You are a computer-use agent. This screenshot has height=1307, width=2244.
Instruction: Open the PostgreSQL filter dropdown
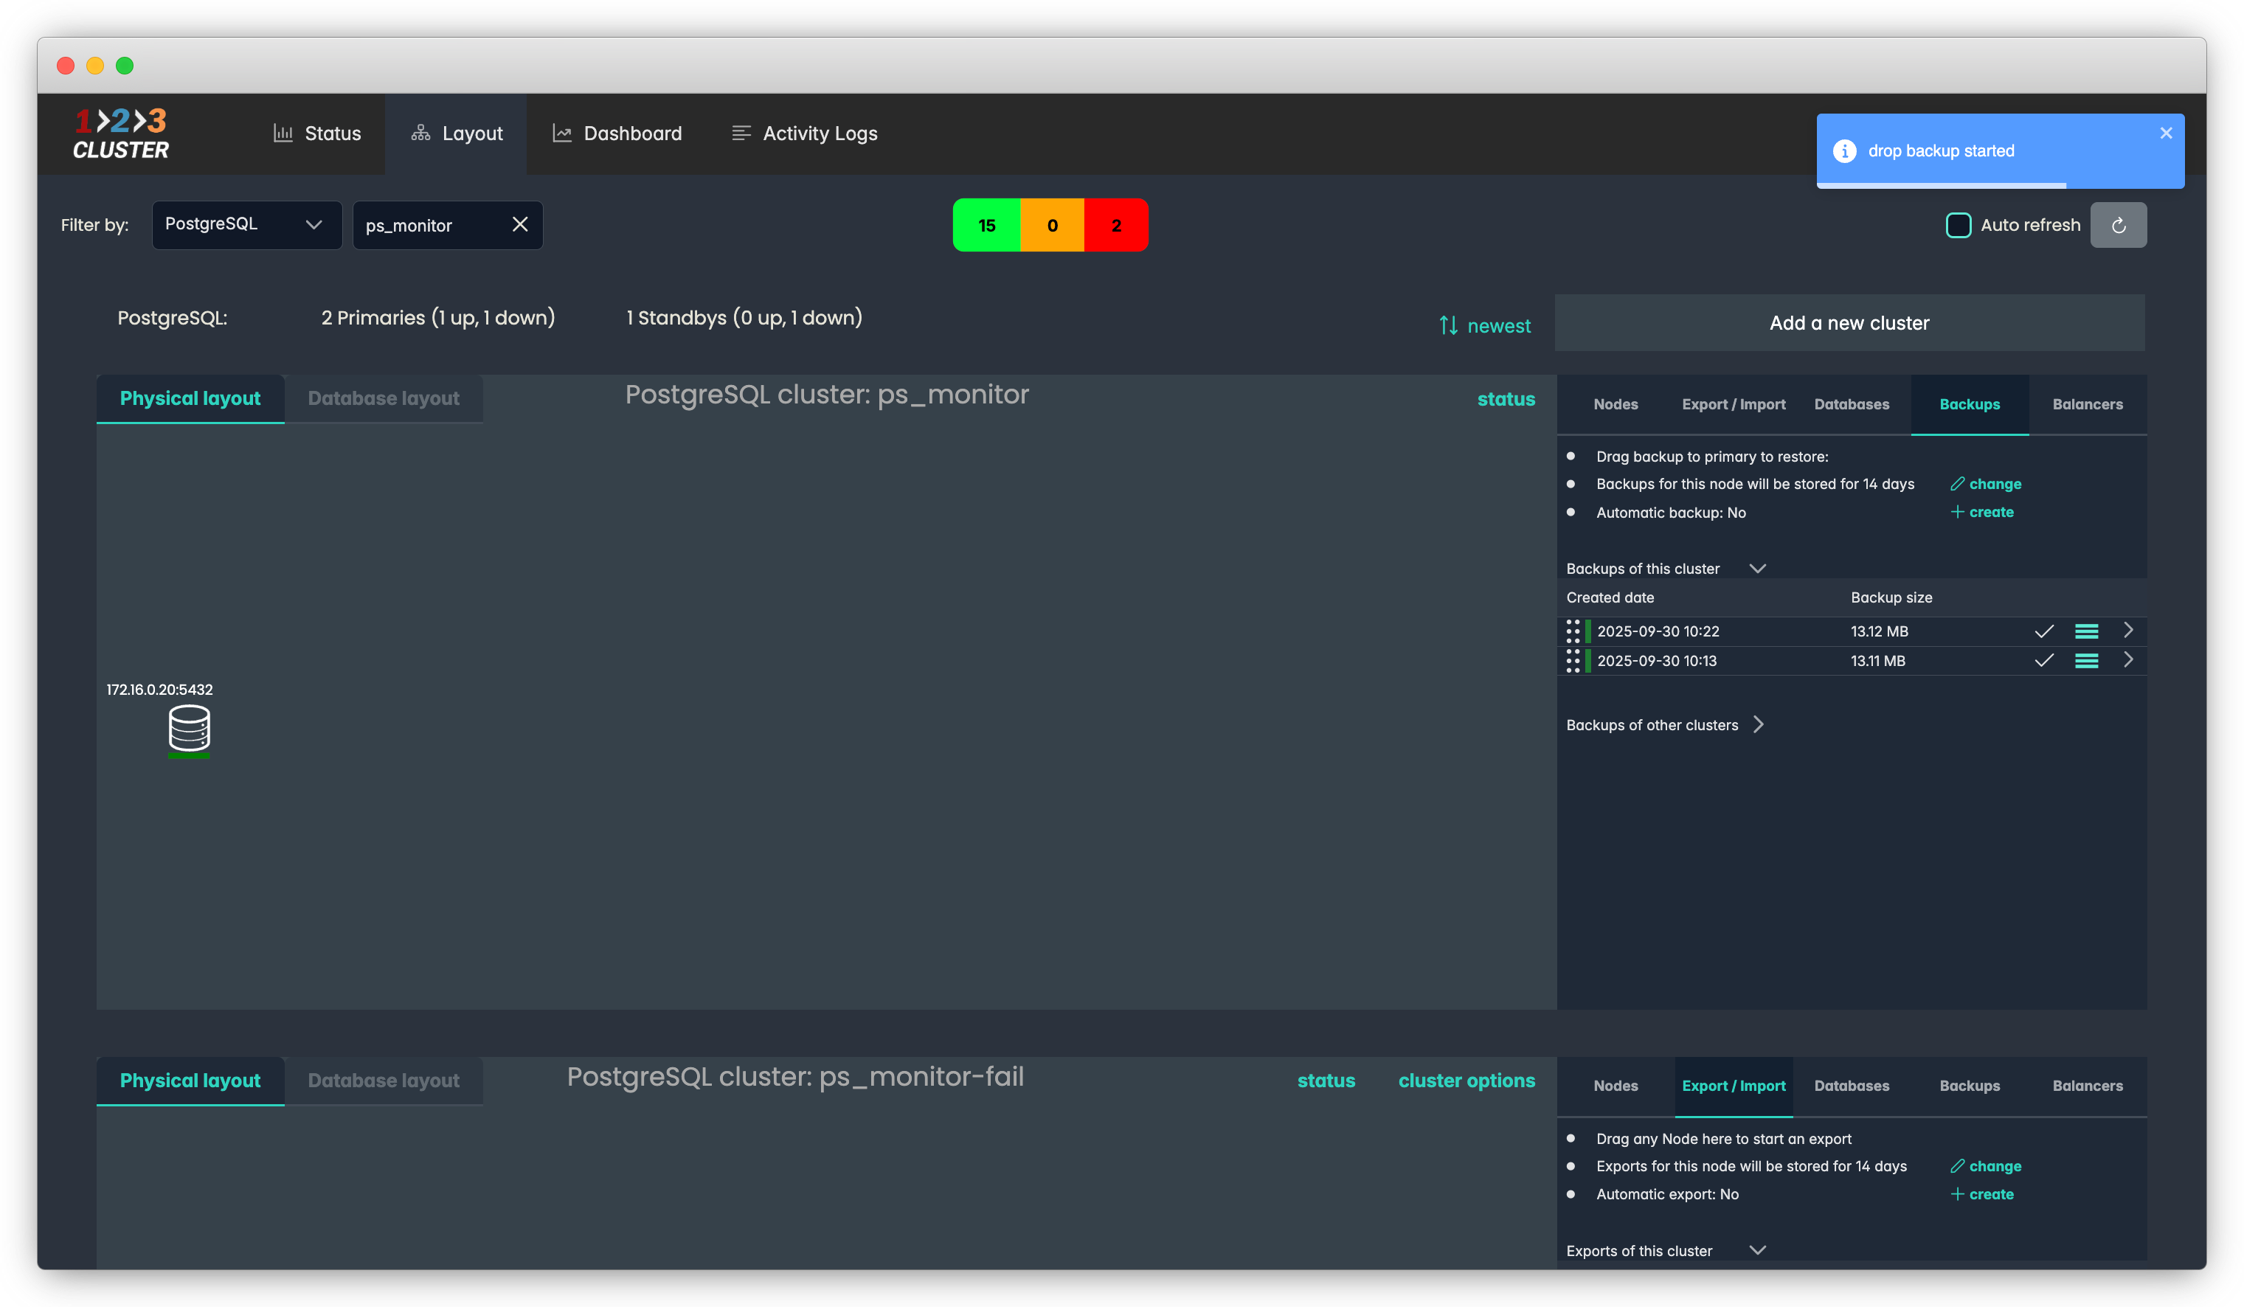pos(246,224)
